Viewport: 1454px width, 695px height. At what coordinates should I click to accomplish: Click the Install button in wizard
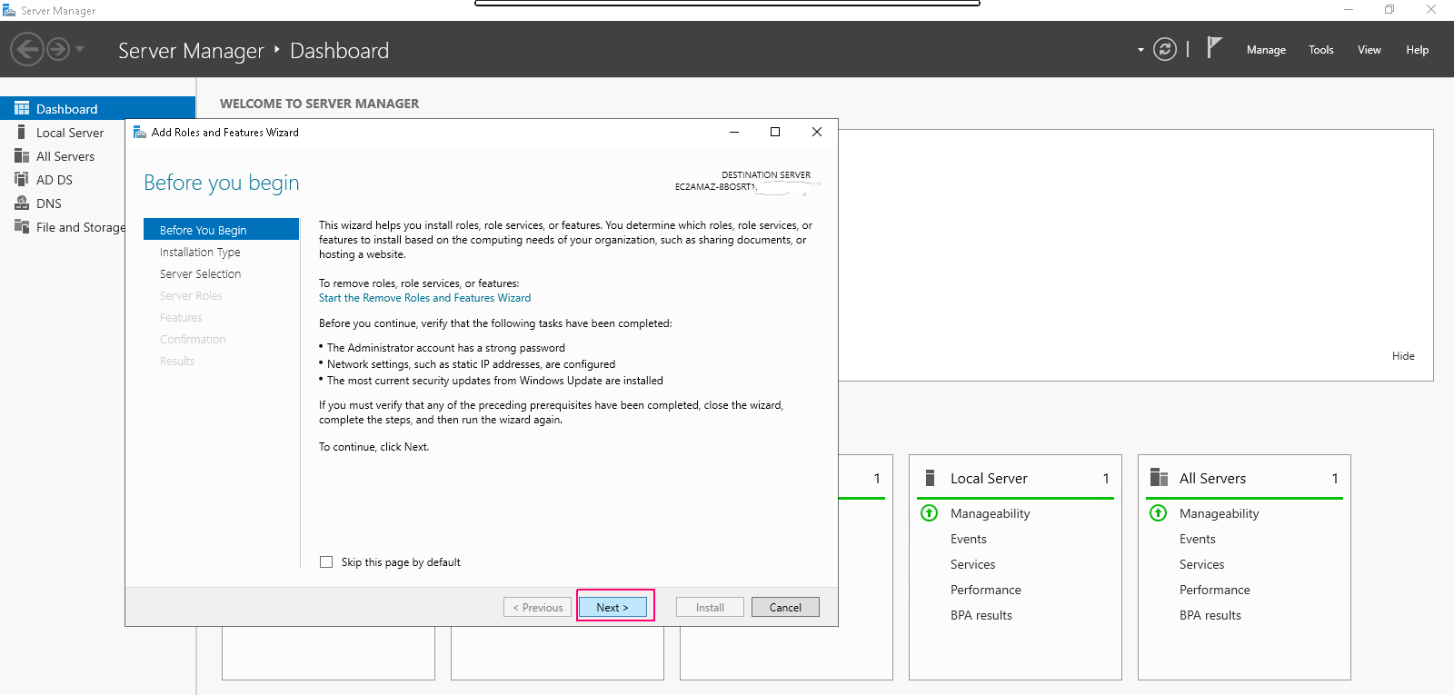pyautogui.click(x=710, y=607)
